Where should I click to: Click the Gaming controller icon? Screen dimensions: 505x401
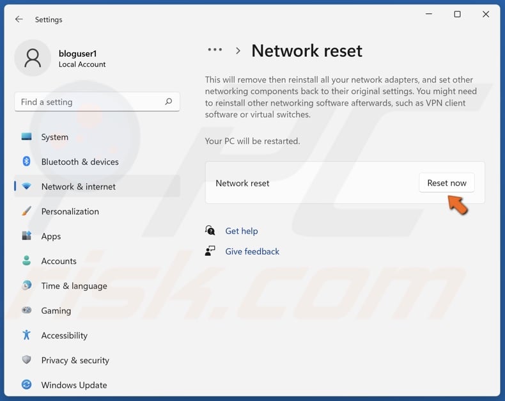26,310
